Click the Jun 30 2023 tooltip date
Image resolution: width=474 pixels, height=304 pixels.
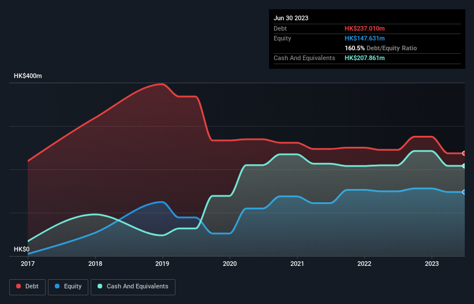click(291, 18)
